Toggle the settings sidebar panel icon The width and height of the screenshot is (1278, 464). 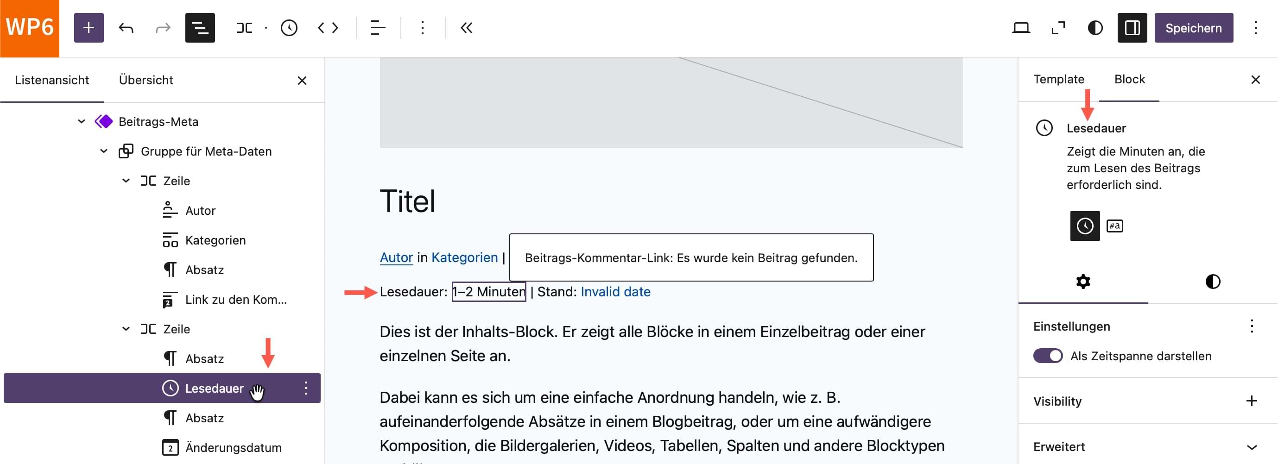[1132, 28]
